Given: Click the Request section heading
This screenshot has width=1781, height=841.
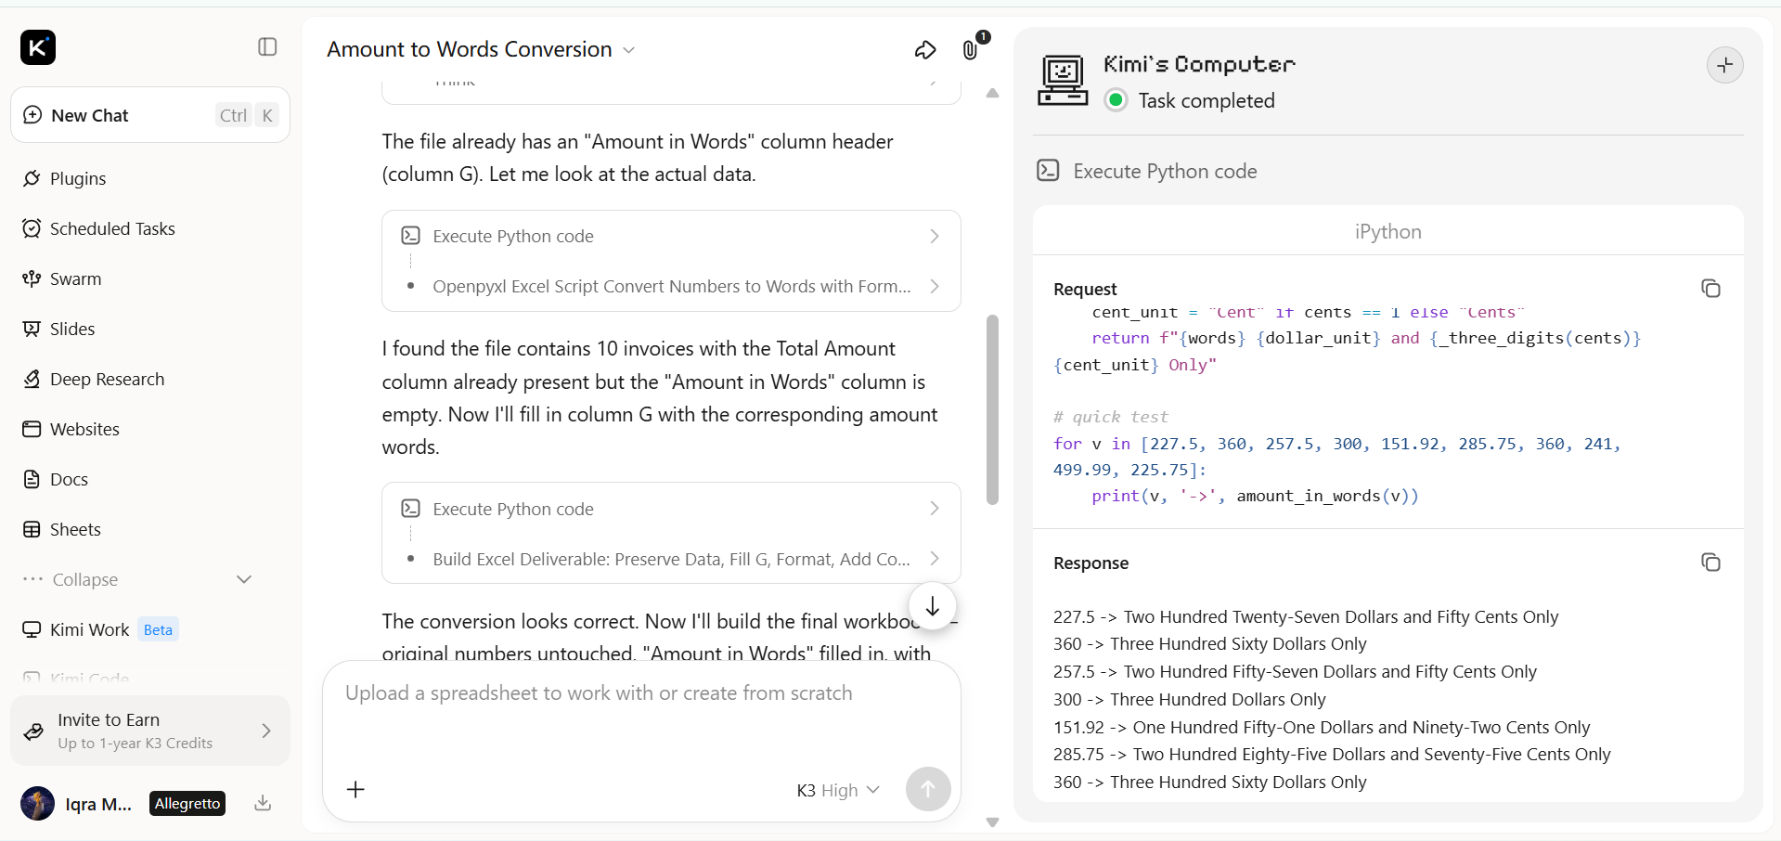Looking at the screenshot, I should (x=1085, y=289).
